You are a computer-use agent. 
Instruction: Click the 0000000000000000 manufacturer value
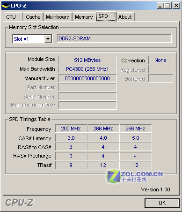[x=87, y=78]
